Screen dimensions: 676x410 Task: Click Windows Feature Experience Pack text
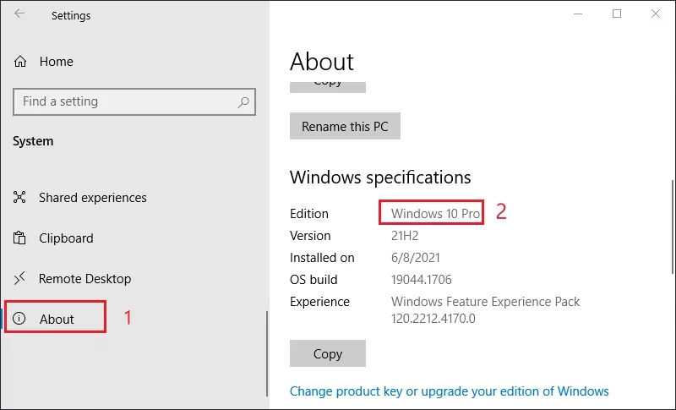tap(485, 301)
